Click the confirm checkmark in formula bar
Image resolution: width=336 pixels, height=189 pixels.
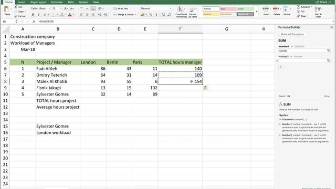pyautogui.click(x=28, y=22)
